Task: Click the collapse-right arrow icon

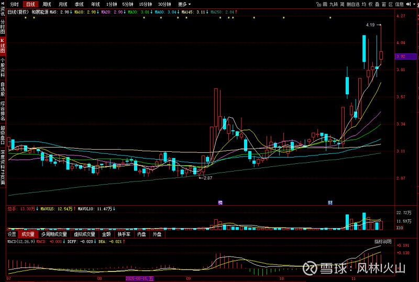Action: [x=408, y=4]
